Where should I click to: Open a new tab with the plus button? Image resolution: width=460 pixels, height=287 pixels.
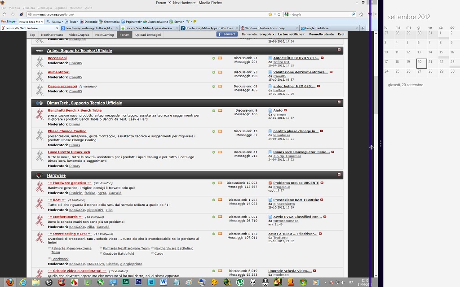[363, 28]
